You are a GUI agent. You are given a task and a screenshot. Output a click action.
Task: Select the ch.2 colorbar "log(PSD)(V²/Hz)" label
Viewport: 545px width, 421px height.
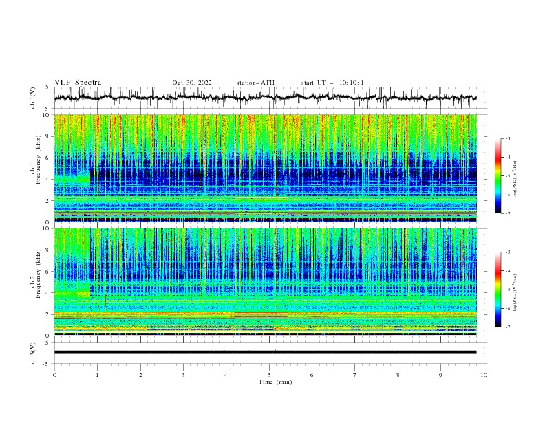tap(515, 293)
